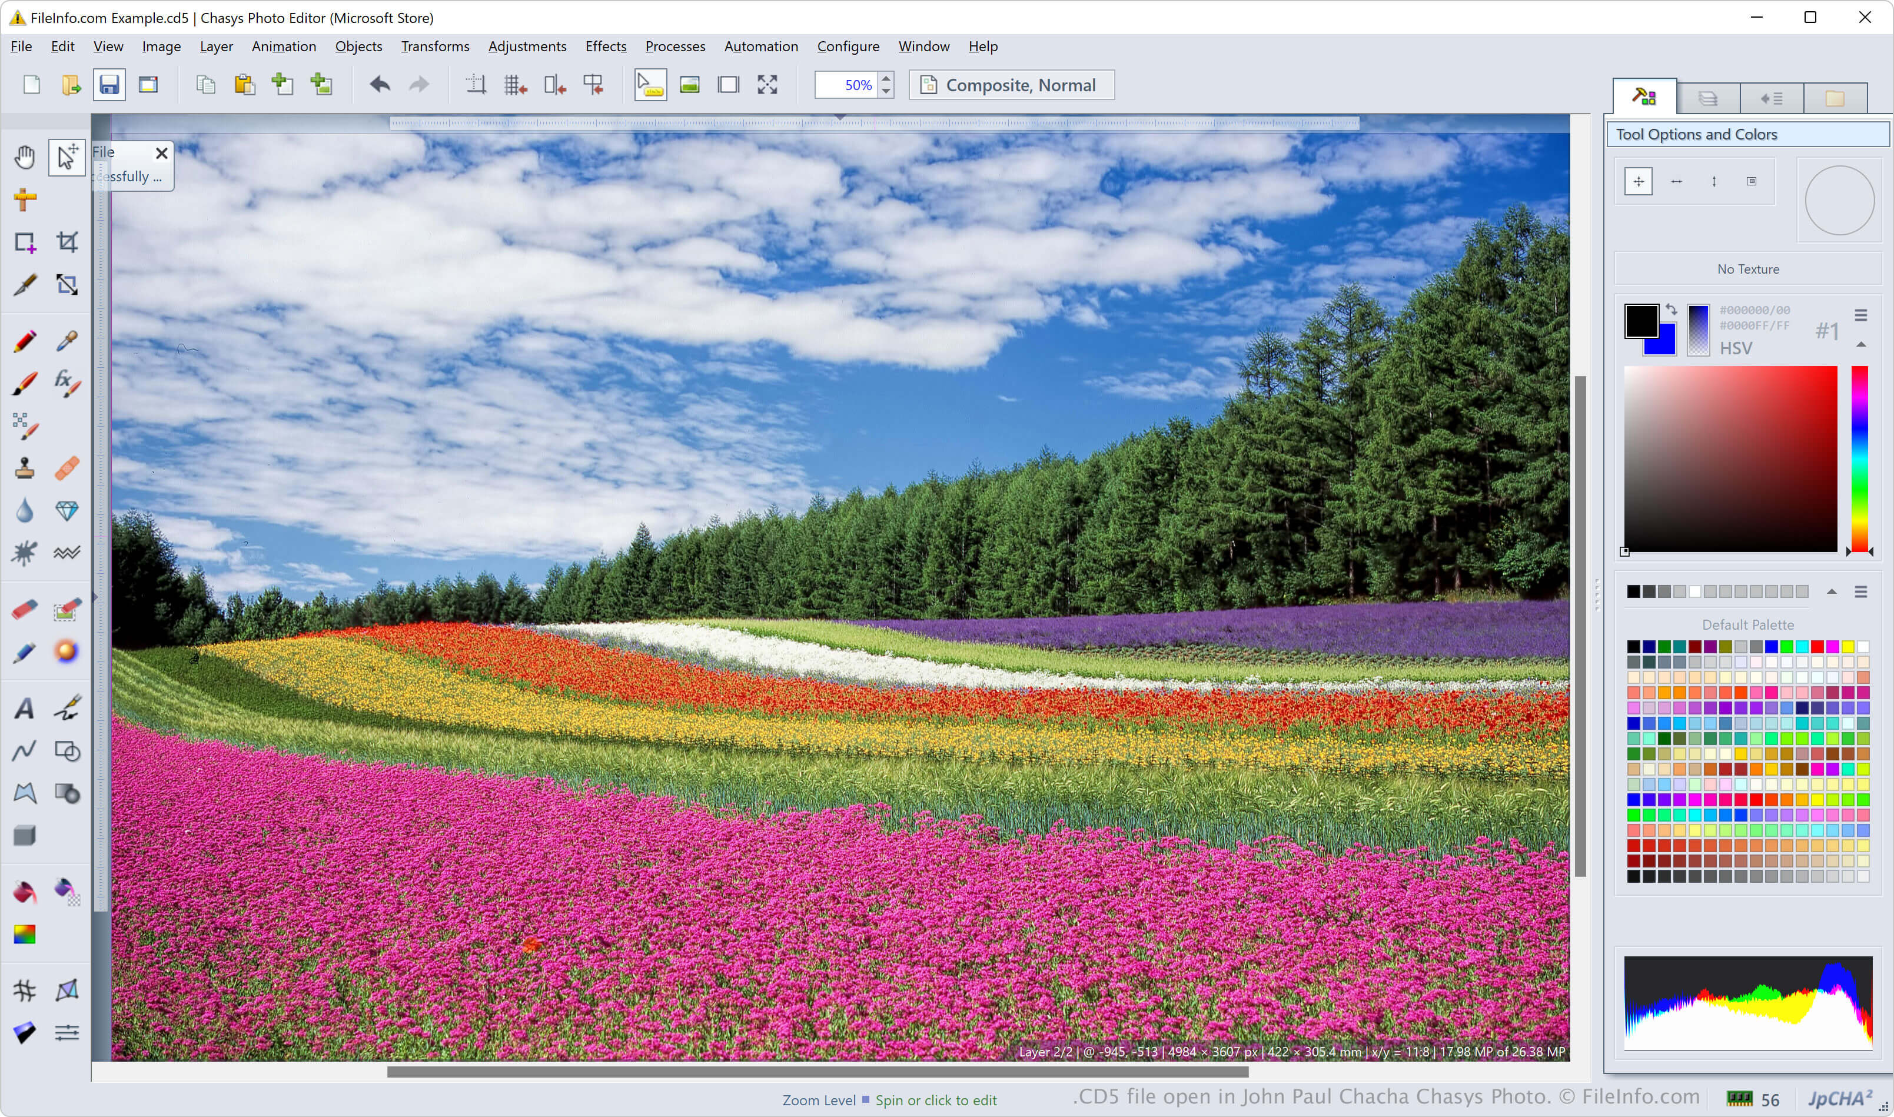This screenshot has height=1117, width=1894.
Task: Switch to the Layers panel tab
Action: 1708,99
